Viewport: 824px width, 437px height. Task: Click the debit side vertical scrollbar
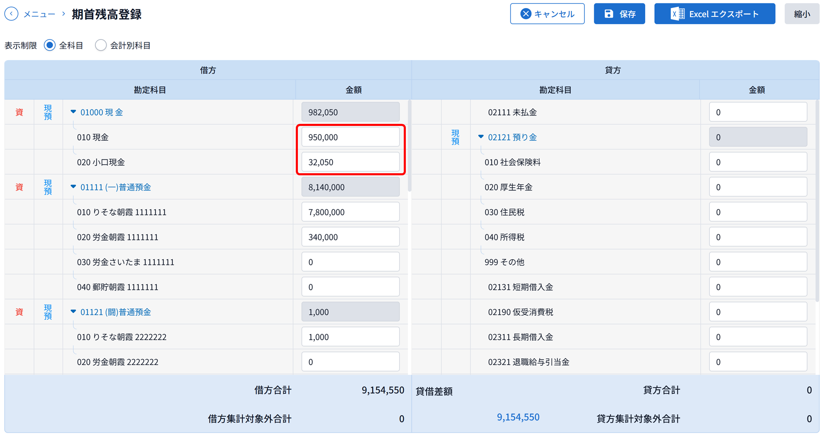pyautogui.click(x=409, y=146)
